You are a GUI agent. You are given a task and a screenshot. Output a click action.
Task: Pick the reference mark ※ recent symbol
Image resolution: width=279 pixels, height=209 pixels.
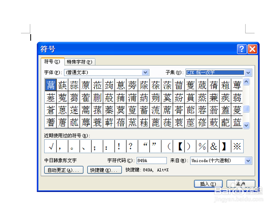pyautogui.click(x=237, y=146)
